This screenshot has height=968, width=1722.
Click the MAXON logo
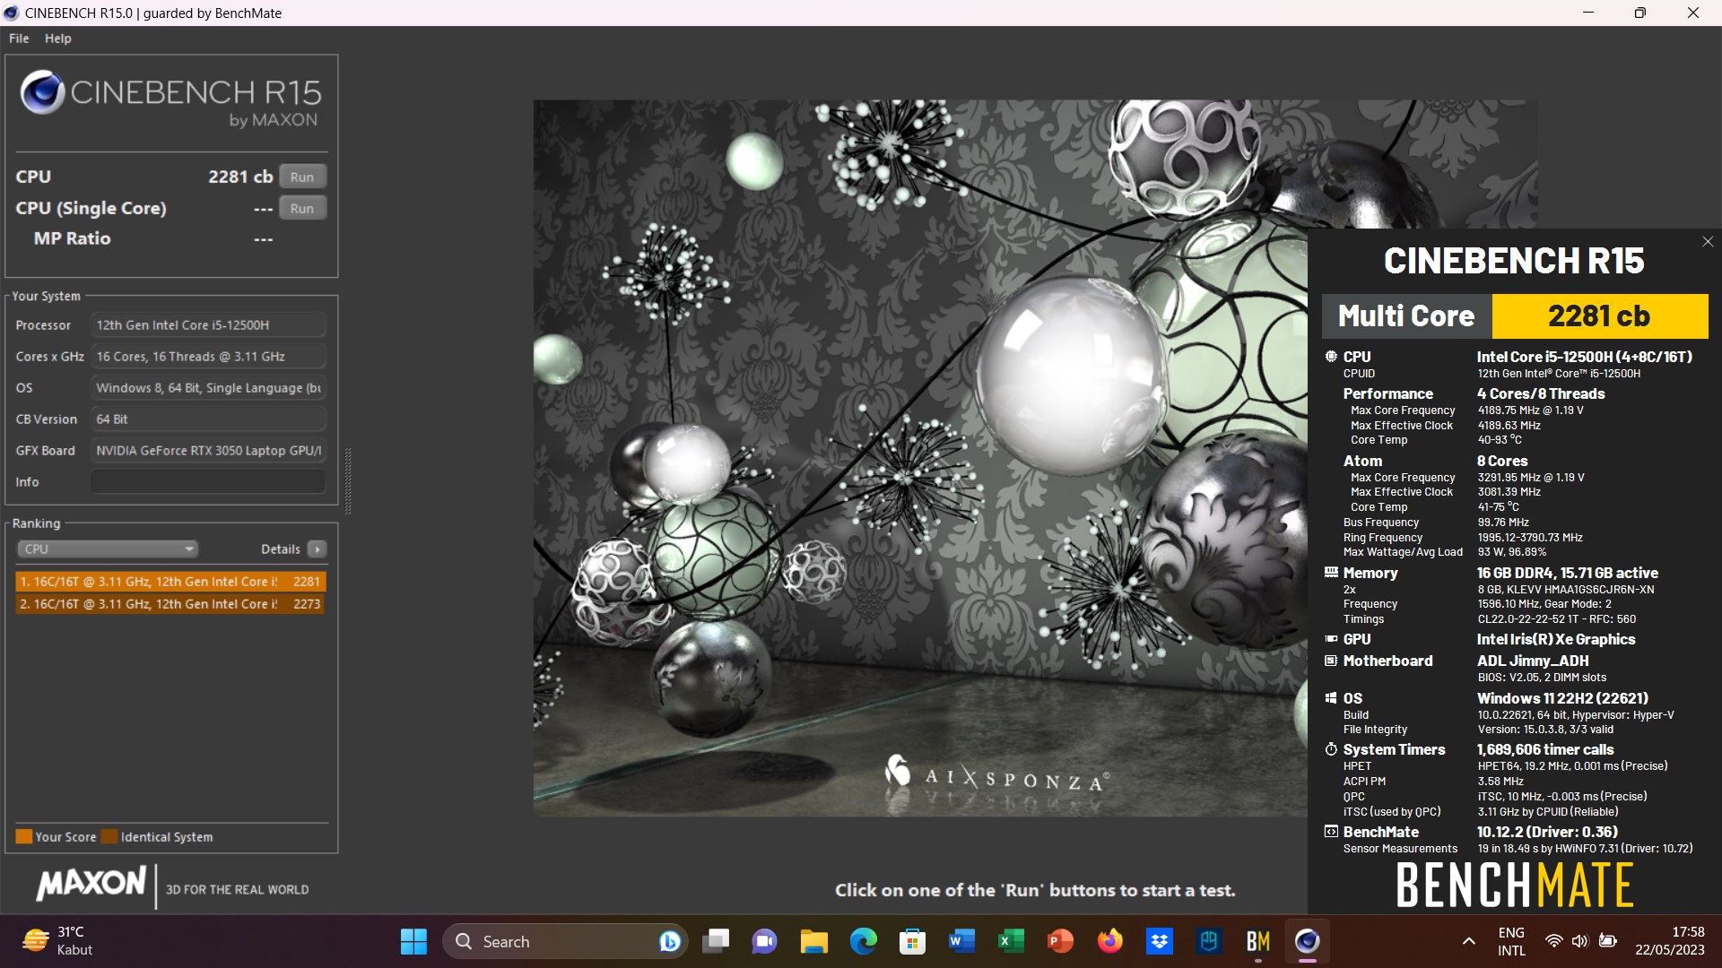coord(91,885)
